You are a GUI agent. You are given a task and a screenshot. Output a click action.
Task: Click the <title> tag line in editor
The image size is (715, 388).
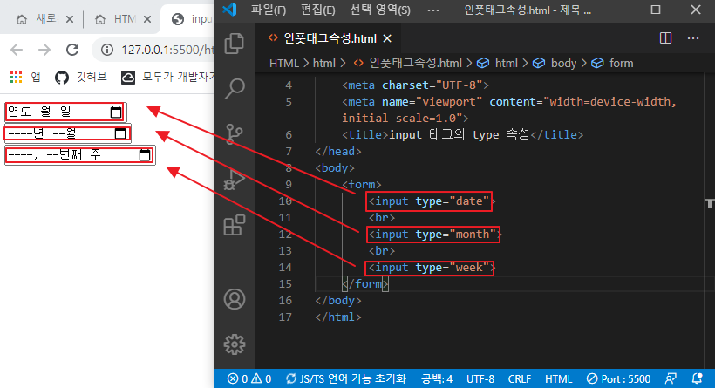coord(462,135)
